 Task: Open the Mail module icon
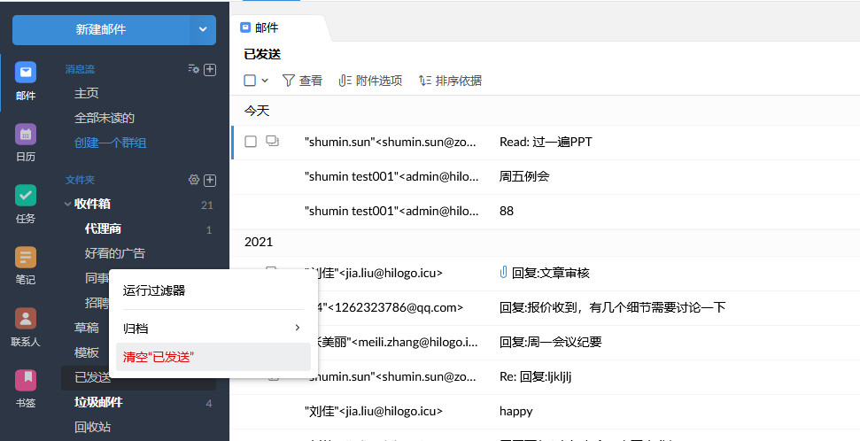click(x=26, y=73)
